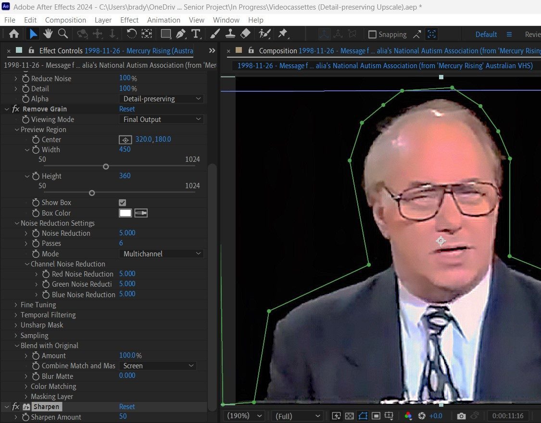Open the Alpha Detail-preserving dropdown
The height and width of the screenshot is (423, 541).
[x=161, y=99]
